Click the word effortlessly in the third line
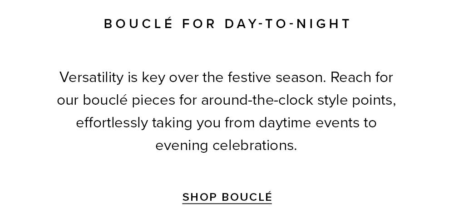 point(112,123)
